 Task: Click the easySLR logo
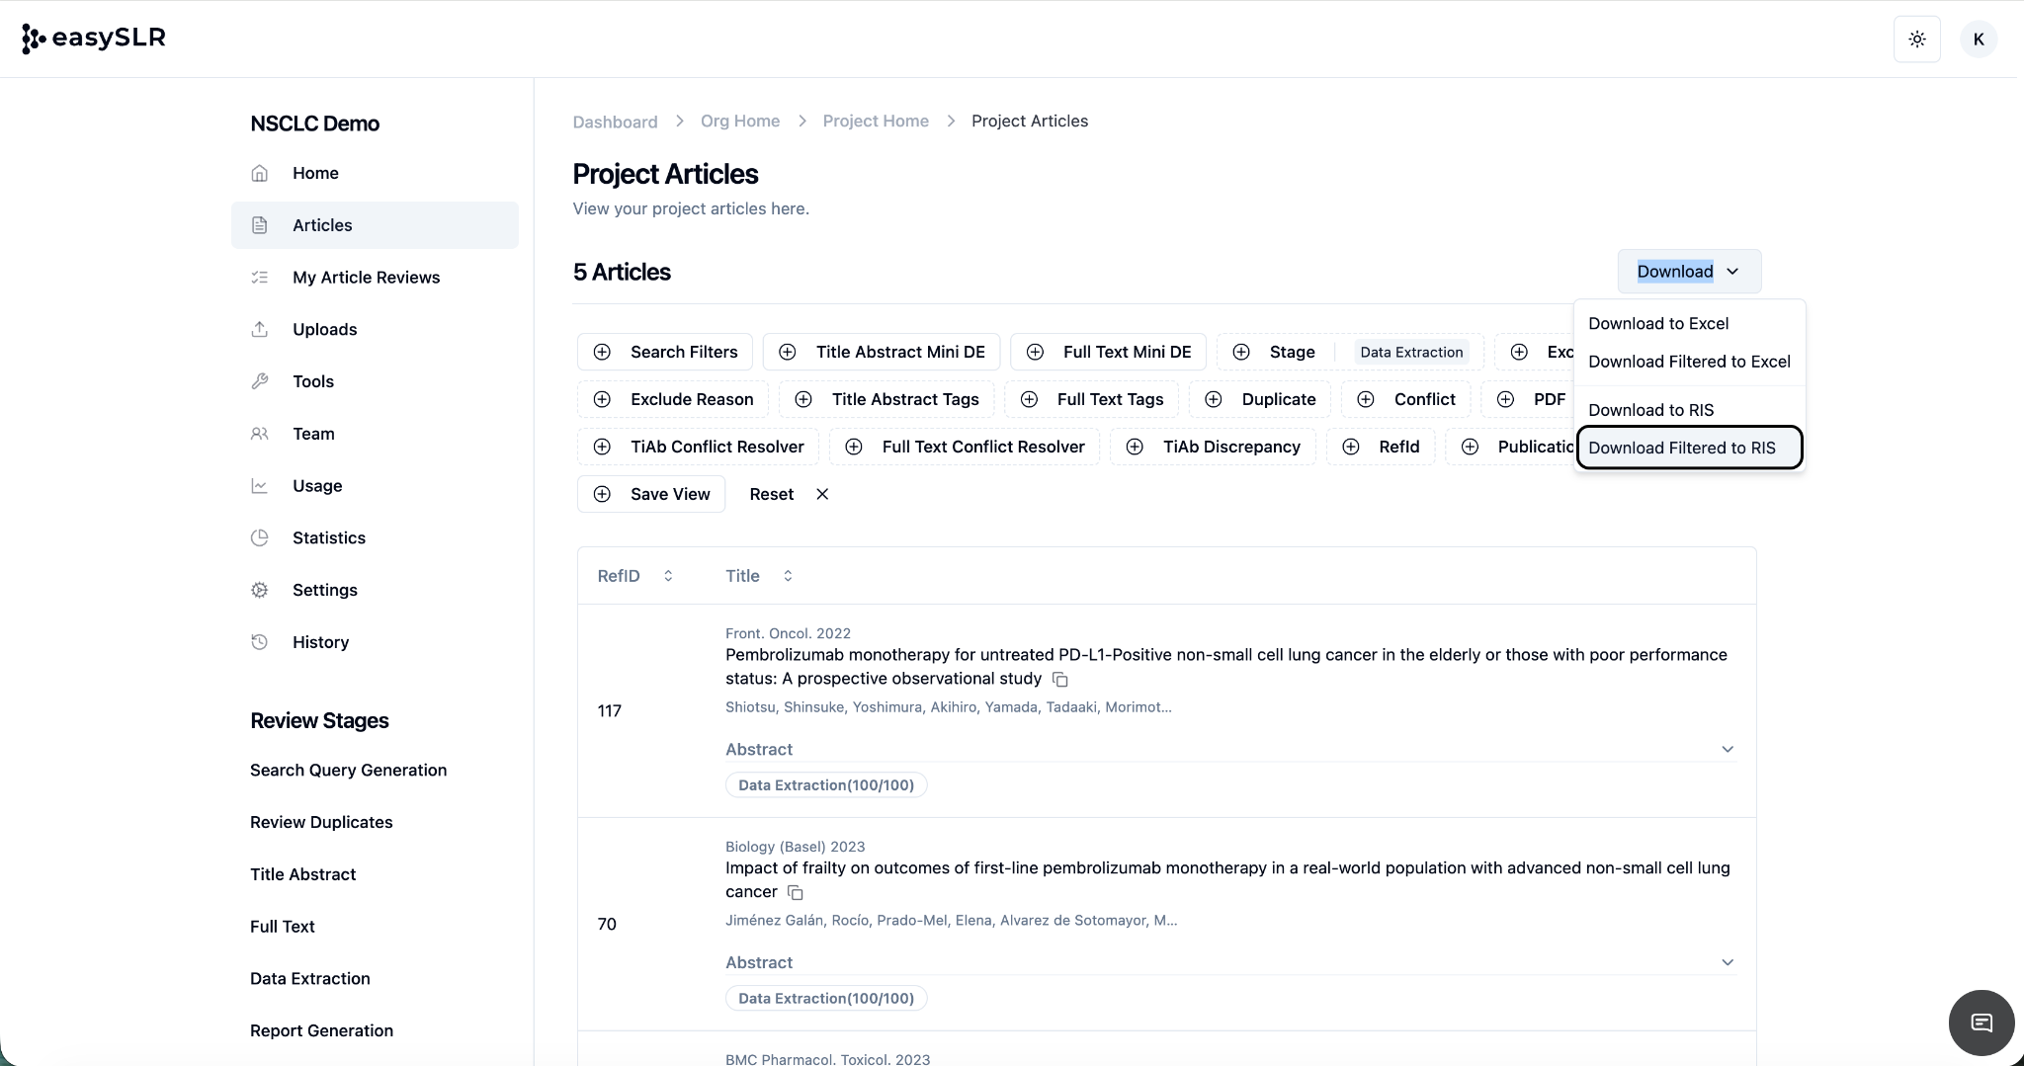(x=94, y=39)
